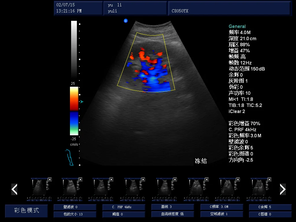
Task: Open the first saved image thumbnail
Action: 39,189
